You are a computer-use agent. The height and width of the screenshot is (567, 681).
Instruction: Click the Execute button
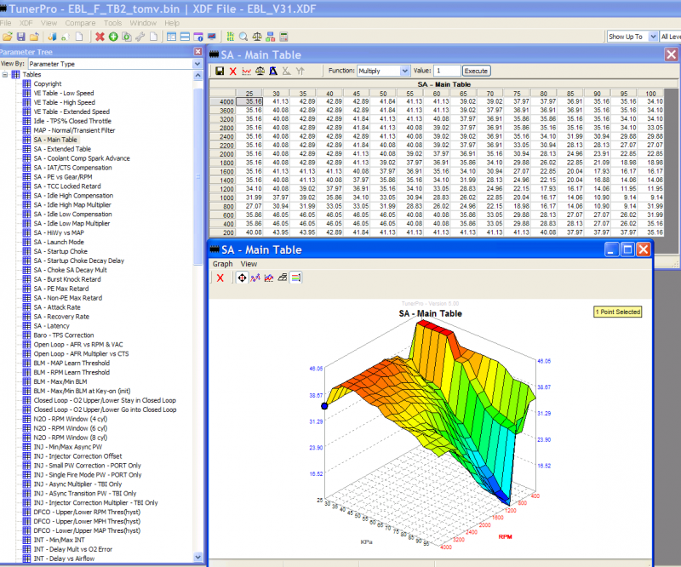point(476,71)
